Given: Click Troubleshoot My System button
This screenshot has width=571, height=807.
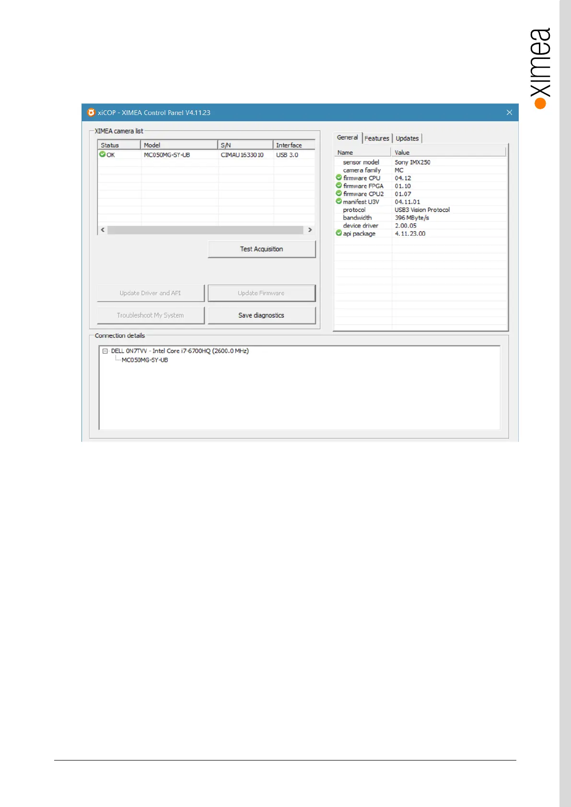Looking at the screenshot, I should pos(151,315).
